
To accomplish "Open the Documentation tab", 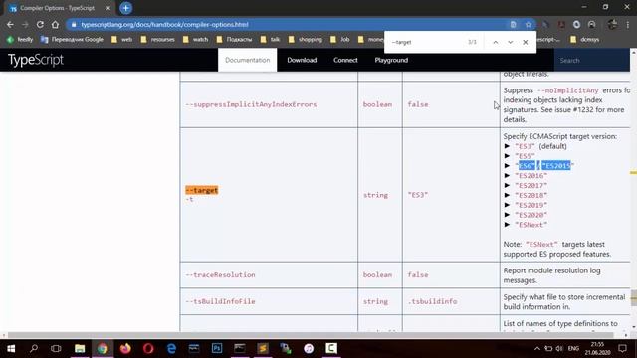I will coord(248,60).
